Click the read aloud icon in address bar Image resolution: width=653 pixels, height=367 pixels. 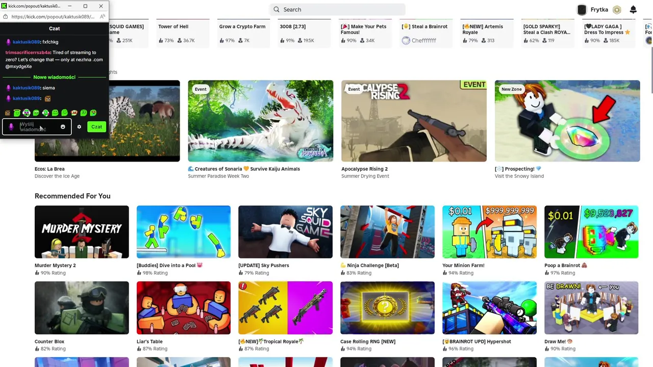(x=103, y=16)
